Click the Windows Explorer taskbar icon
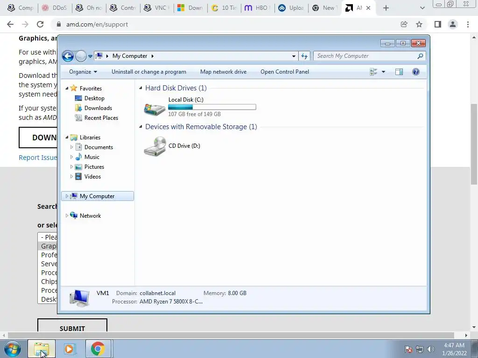The width and height of the screenshot is (478, 358). tap(42, 349)
